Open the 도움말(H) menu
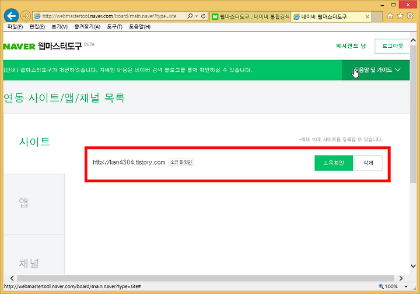This screenshot has height=294, width=420. pos(139,27)
